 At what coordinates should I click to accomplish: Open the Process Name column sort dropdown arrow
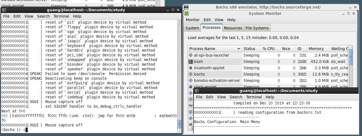pyautogui.click(x=238, y=49)
